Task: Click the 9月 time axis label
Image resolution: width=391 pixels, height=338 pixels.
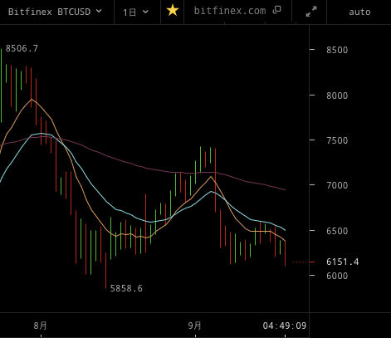Action: coord(194,326)
